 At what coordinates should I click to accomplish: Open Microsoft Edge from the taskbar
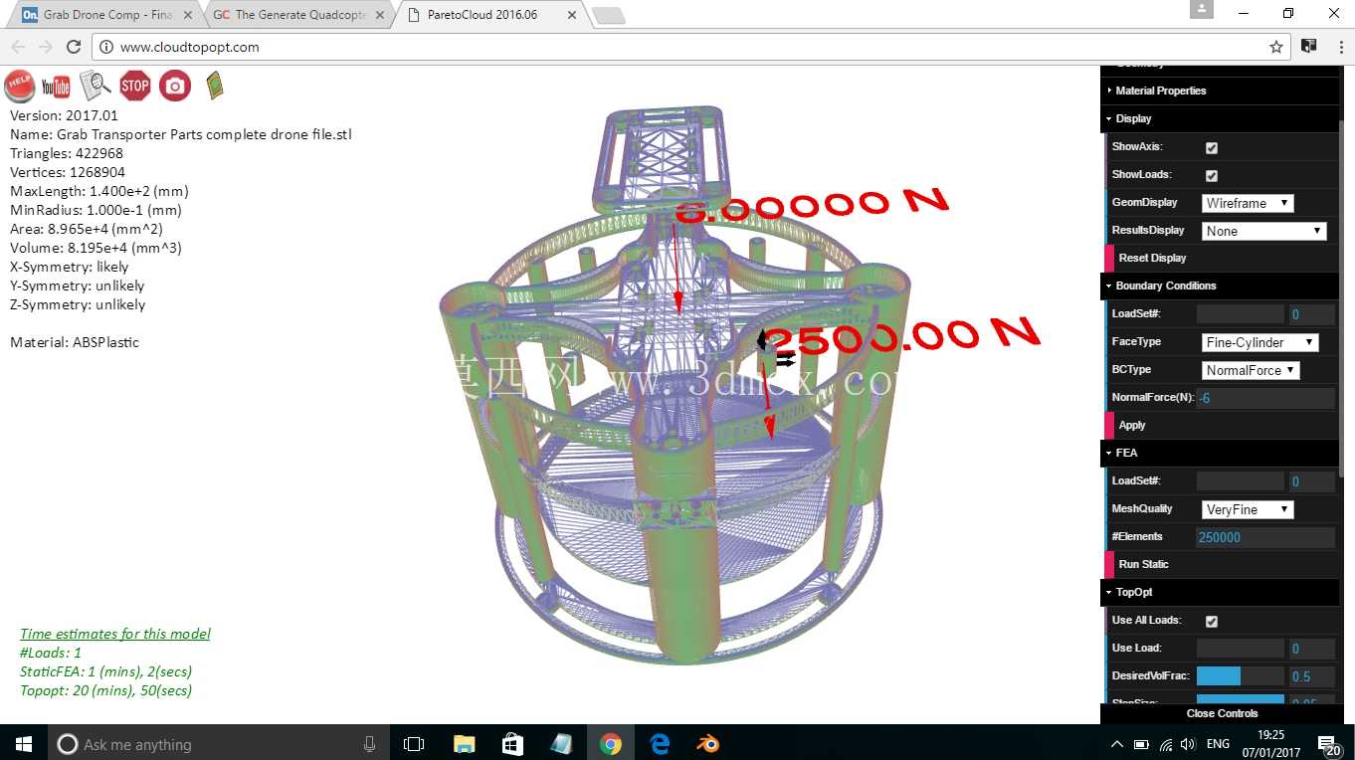click(660, 743)
